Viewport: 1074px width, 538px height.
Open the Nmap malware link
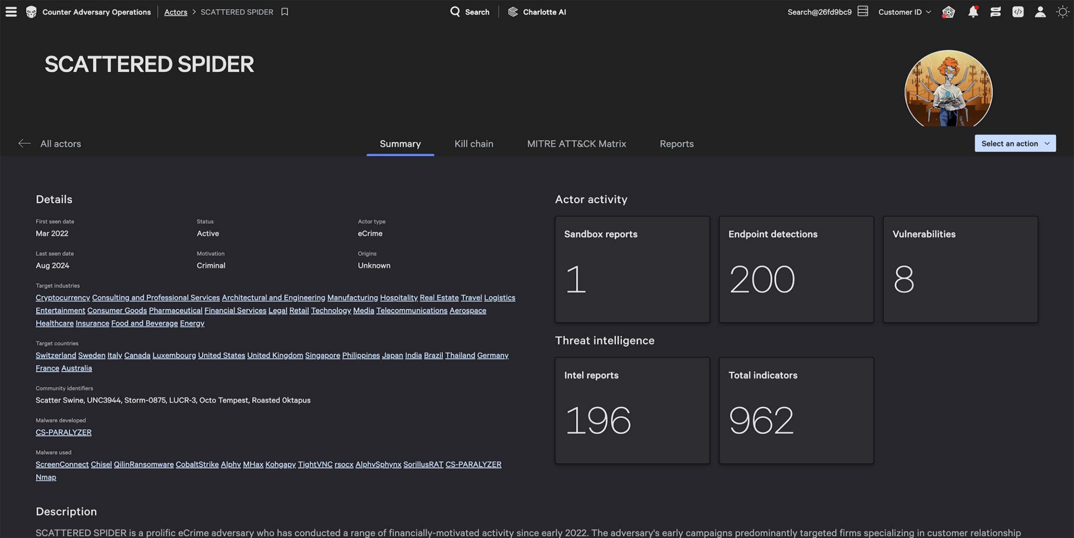[46, 477]
